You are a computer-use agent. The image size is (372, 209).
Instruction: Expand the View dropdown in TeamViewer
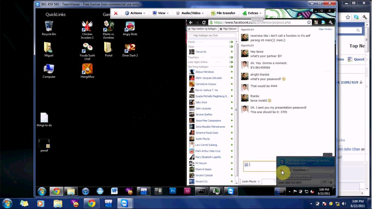[160, 13]
